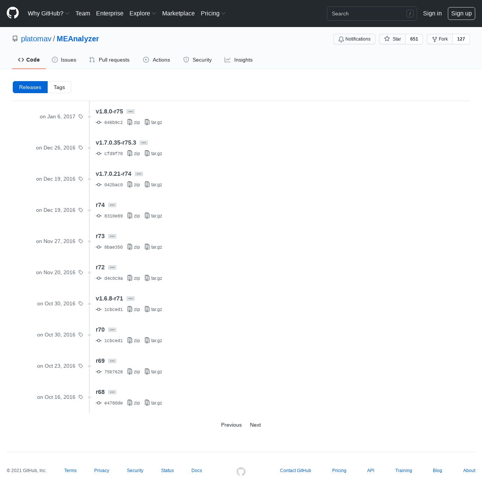Expand details ellipsis for r73
This screenshot has width=482, height=495.
click(112, 236)
